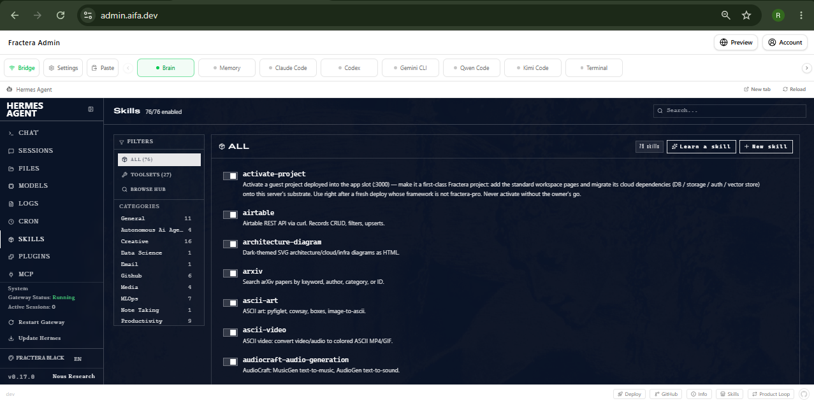
Task: Switch to the Terminal tab
Action: [594, 68]
